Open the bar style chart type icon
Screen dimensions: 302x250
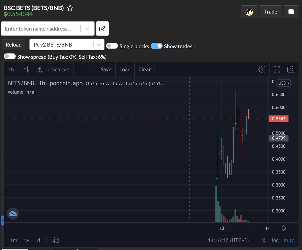point(26,69)
